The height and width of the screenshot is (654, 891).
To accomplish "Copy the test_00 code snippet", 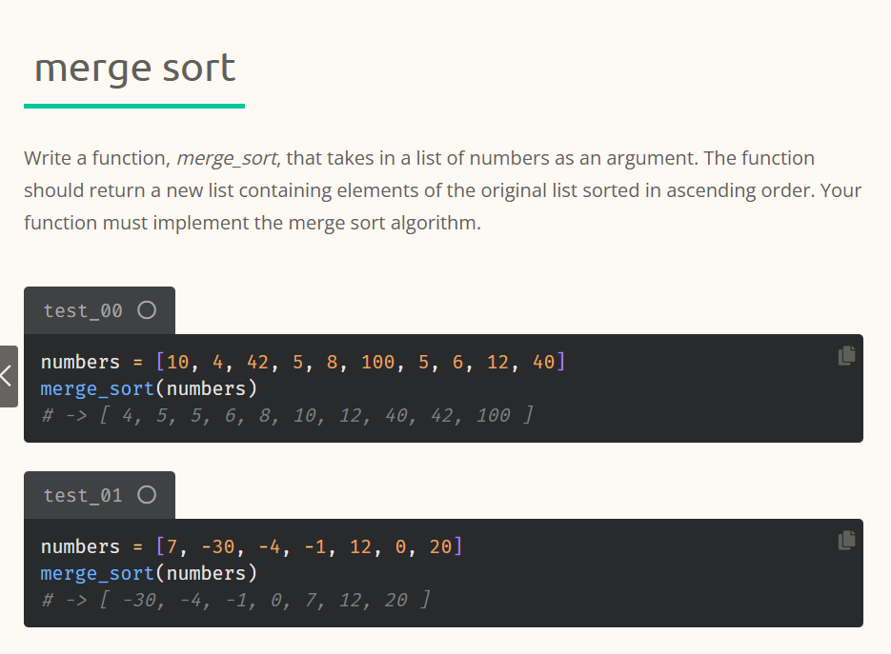I will [846, 355].
